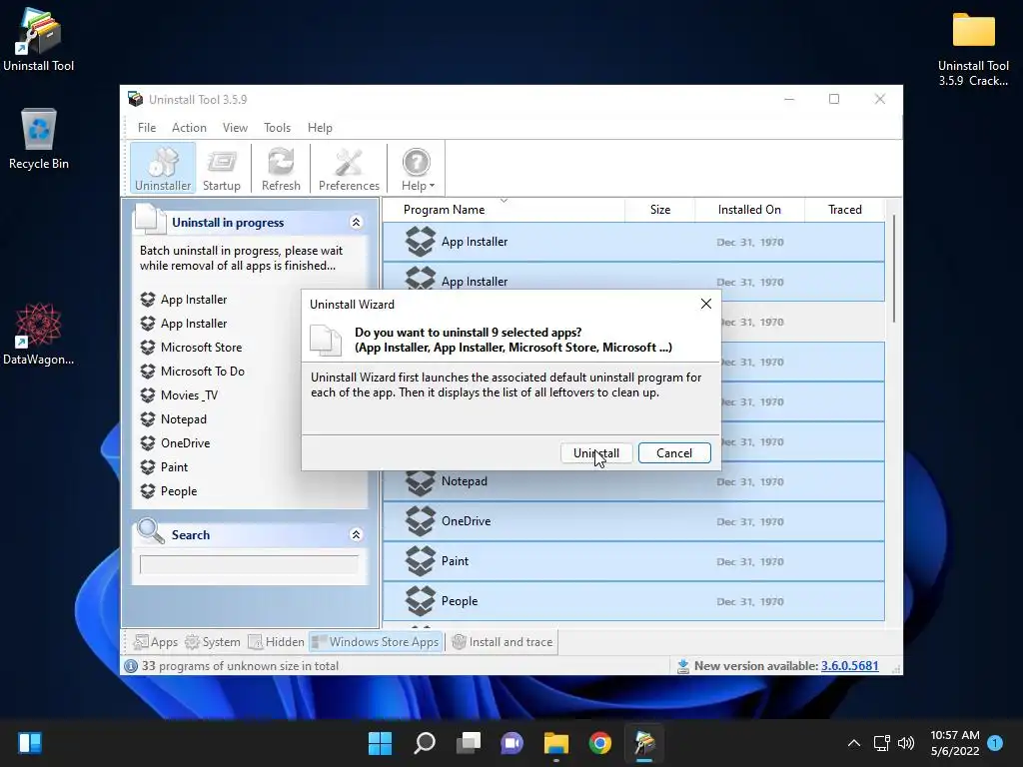Click the Search panel magnifier icon
Image resolution: width=1023 pixels, height=767 pixels.
[151, 531]
